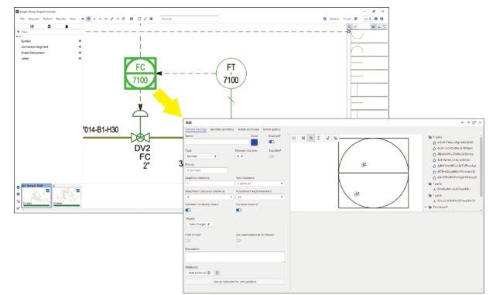This screenshot has height=295, width=503.
Task: Add a Connection Segment via plus
Action: pyautogui.click(x=80, y=47)
